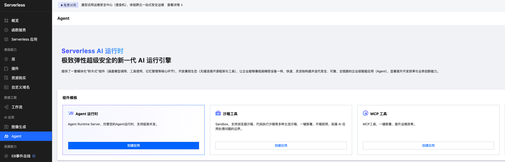Click 创建应用 on Agent 运行时 card
Screen dimensions: 505x162
[134, 146]
